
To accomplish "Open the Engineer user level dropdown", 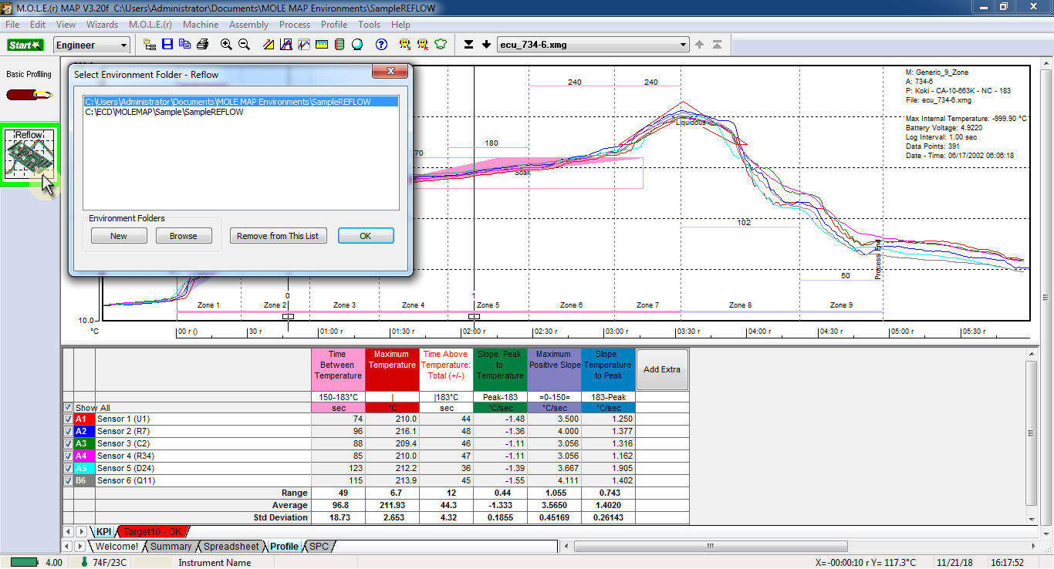I will [x=92, y=45].
